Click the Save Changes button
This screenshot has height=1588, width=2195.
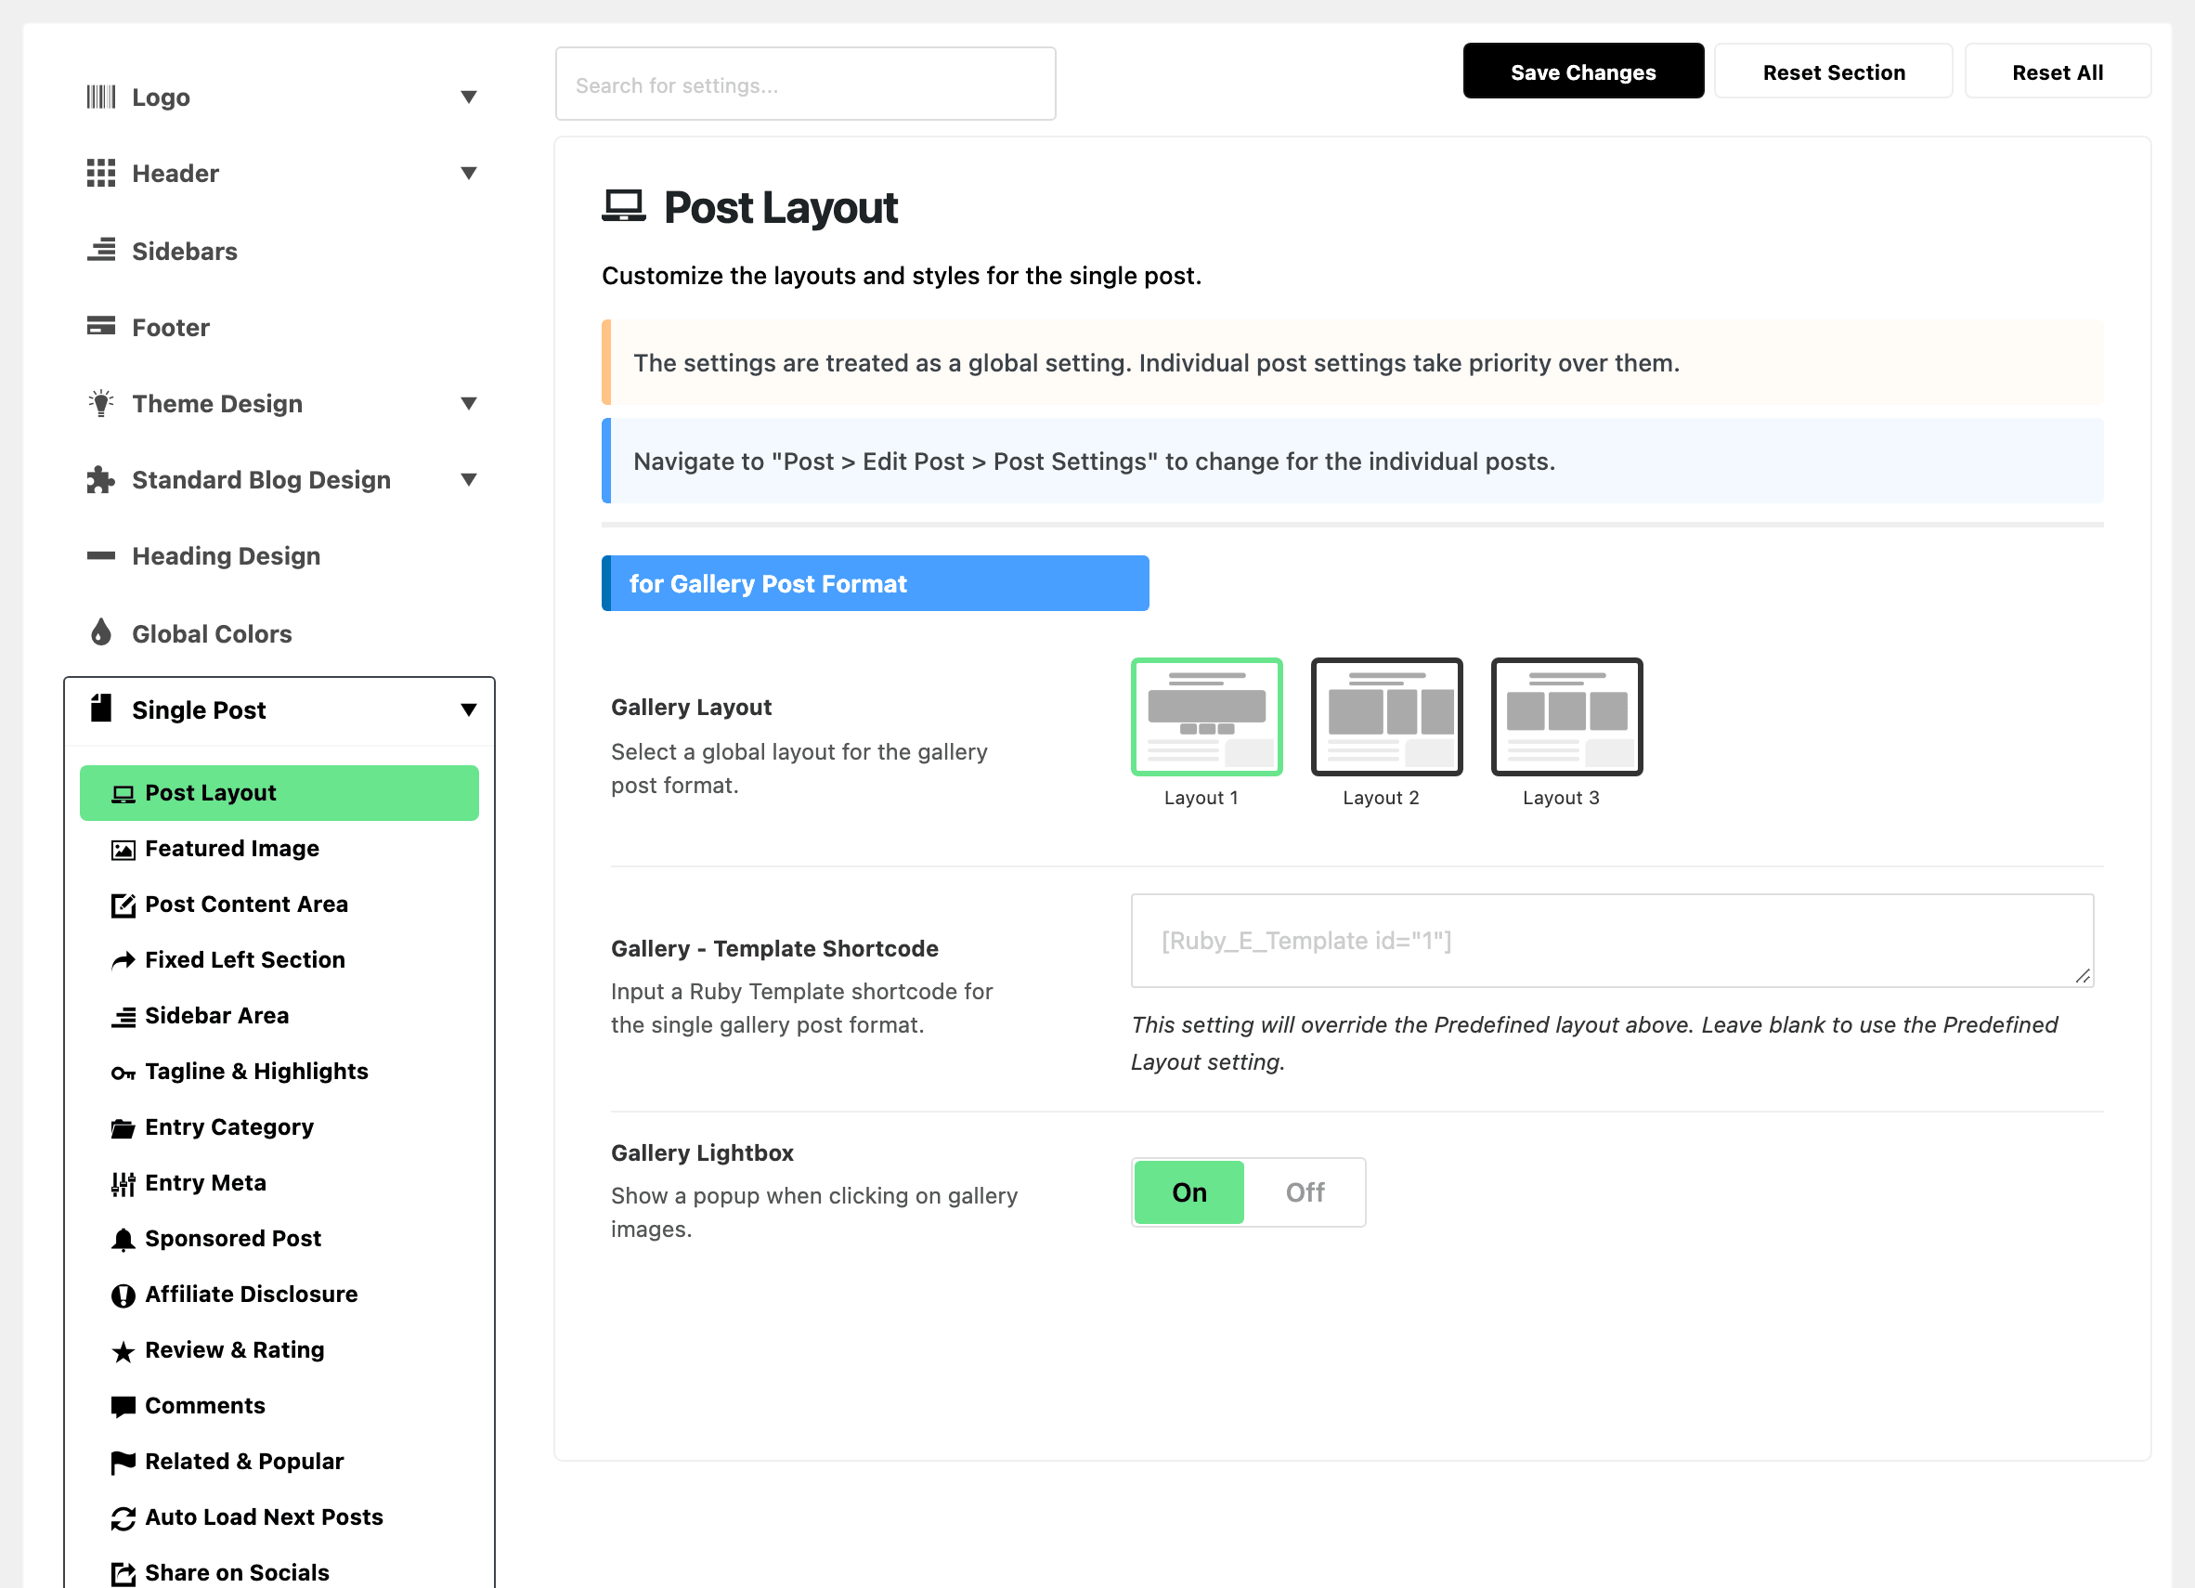(1583, 72)
